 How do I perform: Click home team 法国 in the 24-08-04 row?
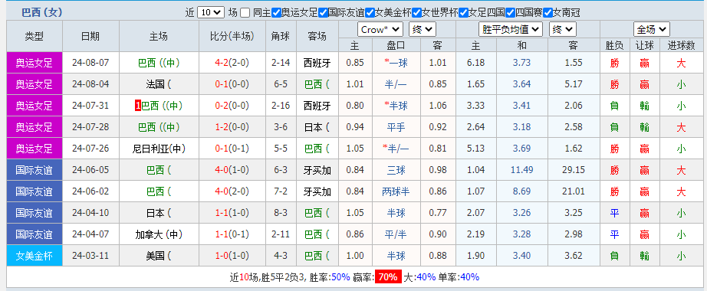[159, 83]
